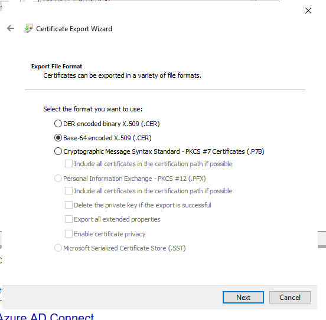Click the Certificate Export Wizard icon

click(x=28, y=28)
